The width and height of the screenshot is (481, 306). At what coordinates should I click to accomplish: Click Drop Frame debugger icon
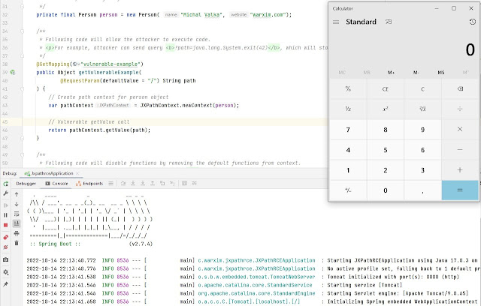coord(162,183)
